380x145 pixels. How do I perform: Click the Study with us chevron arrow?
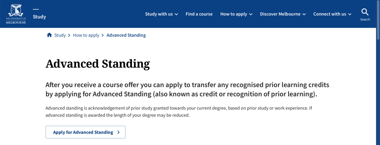tap(176, 14)
